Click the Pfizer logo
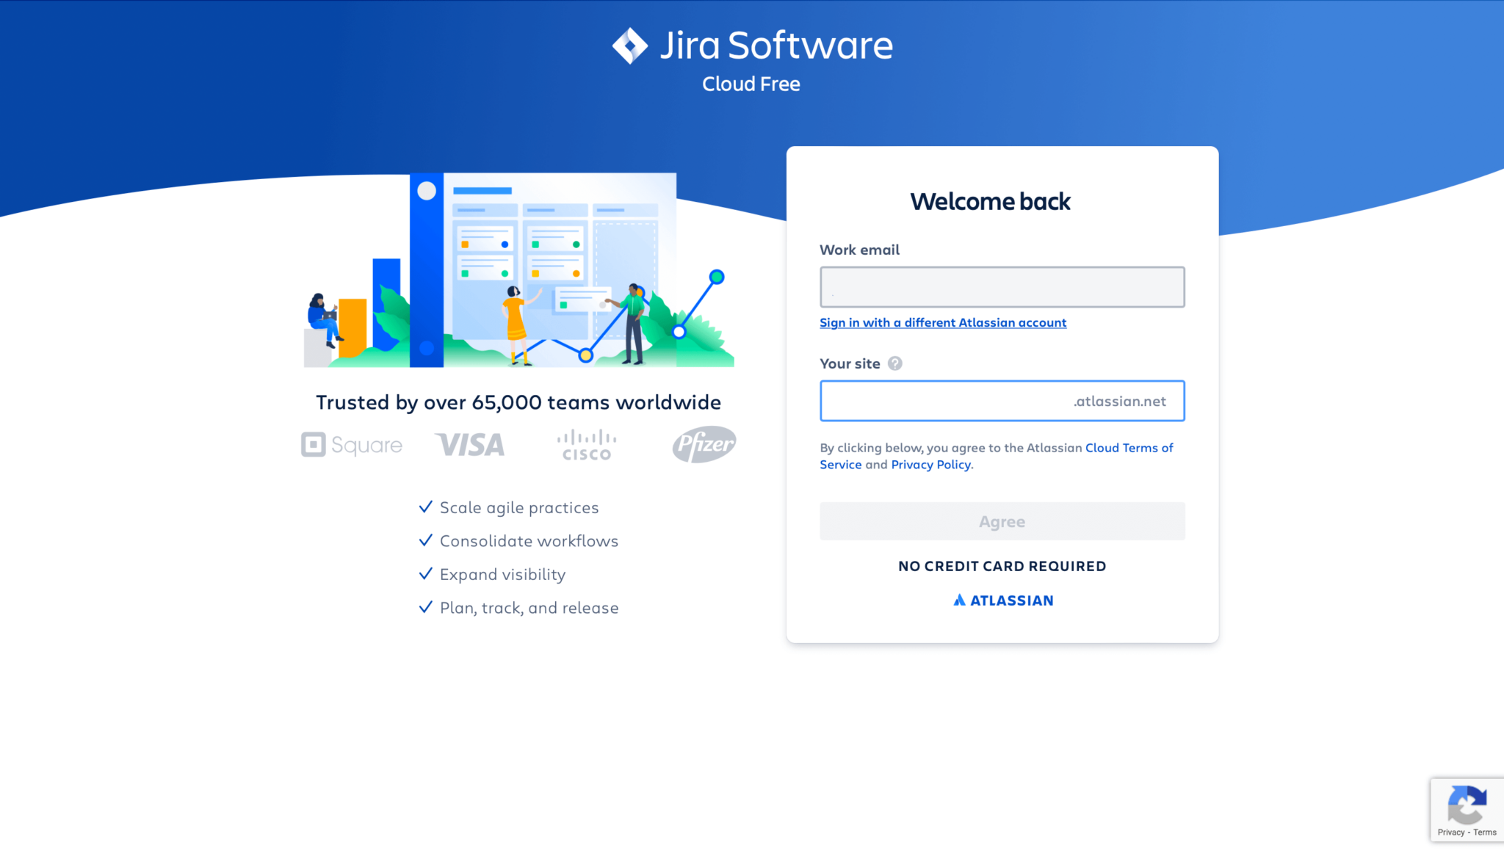The image size is (1504, 856). tap(704, 444)
